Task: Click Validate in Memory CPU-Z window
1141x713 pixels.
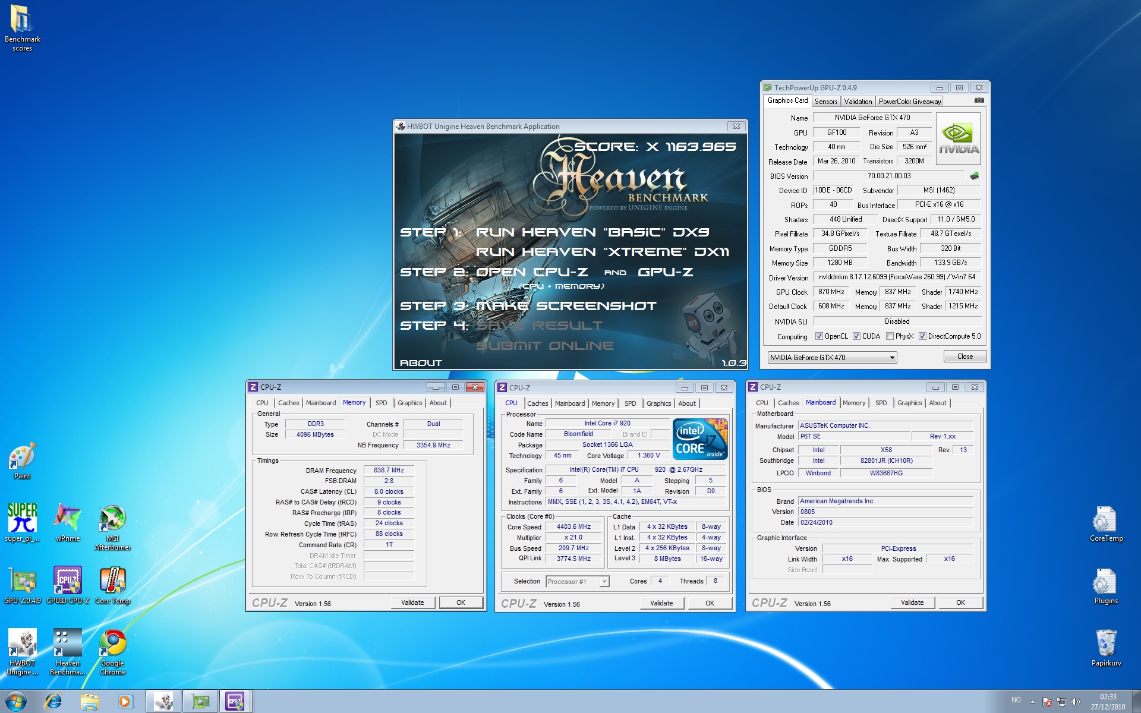Action: (x=412, y=602)
